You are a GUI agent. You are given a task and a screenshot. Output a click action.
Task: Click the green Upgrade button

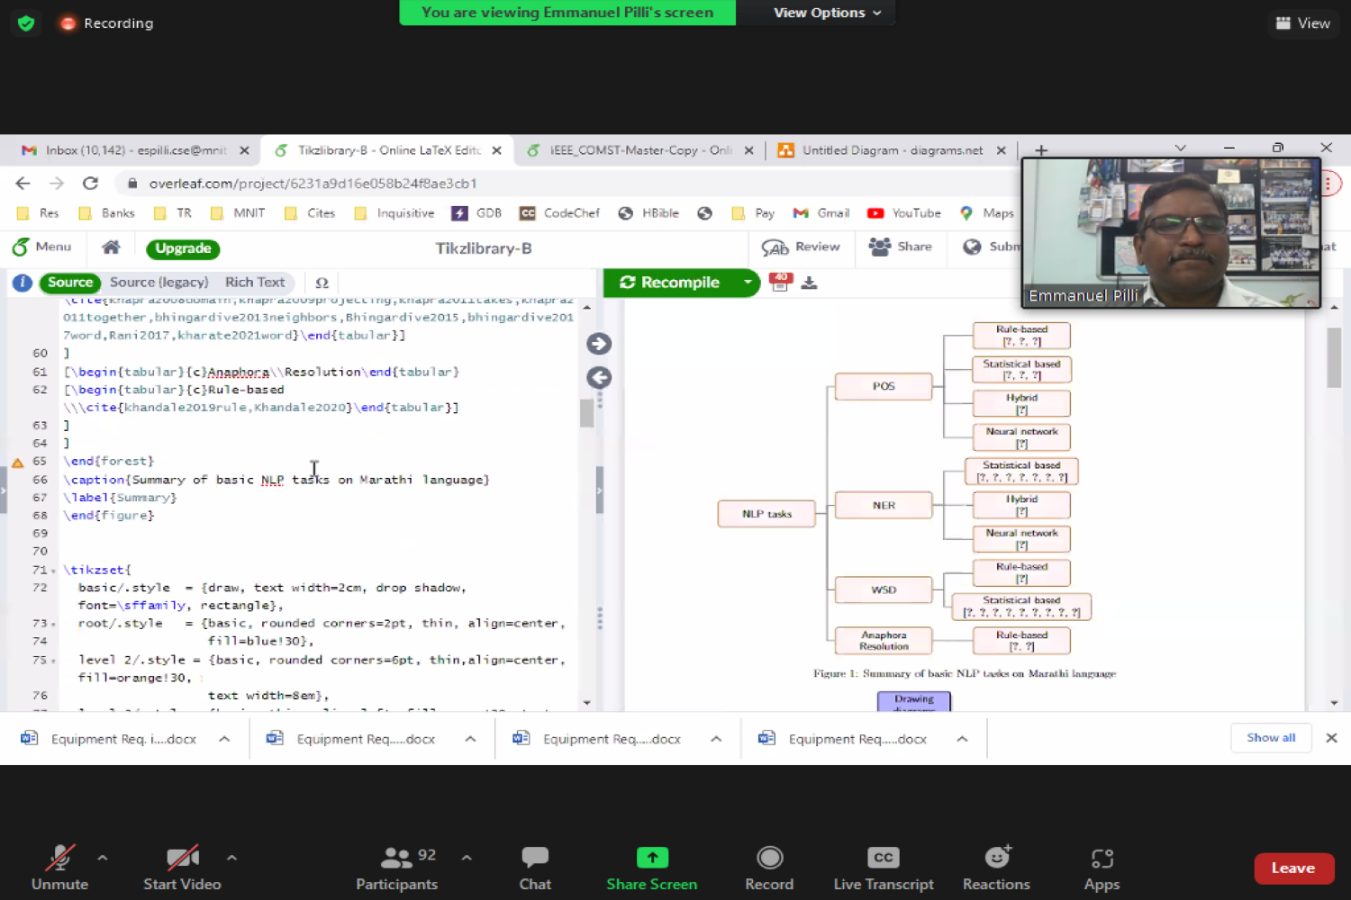click(183, 248)
